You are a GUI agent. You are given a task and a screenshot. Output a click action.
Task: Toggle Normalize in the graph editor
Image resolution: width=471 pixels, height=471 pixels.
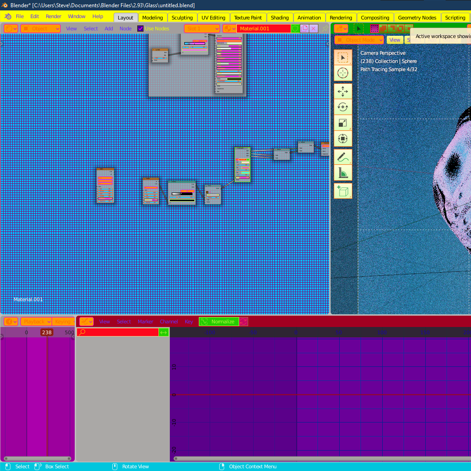tap(219, 322)
